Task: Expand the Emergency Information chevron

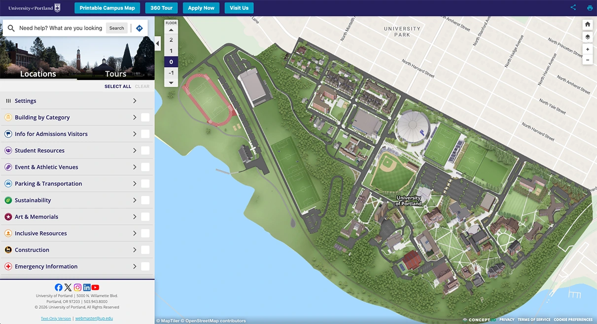Action: coord(135,266)
